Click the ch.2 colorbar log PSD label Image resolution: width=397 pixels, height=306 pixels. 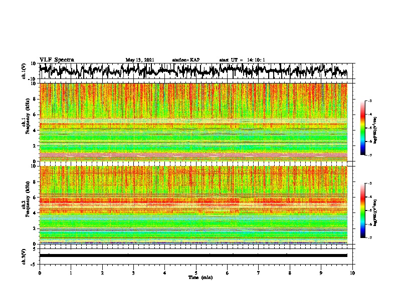tap(375, 212)
